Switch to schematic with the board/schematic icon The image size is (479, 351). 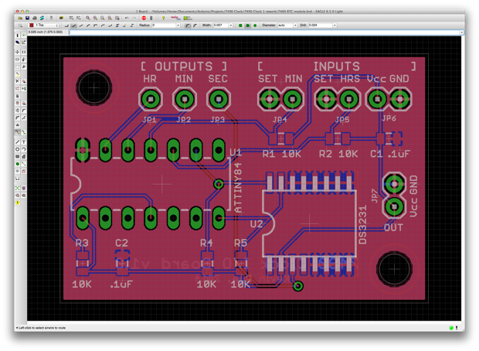pos(51,18)
